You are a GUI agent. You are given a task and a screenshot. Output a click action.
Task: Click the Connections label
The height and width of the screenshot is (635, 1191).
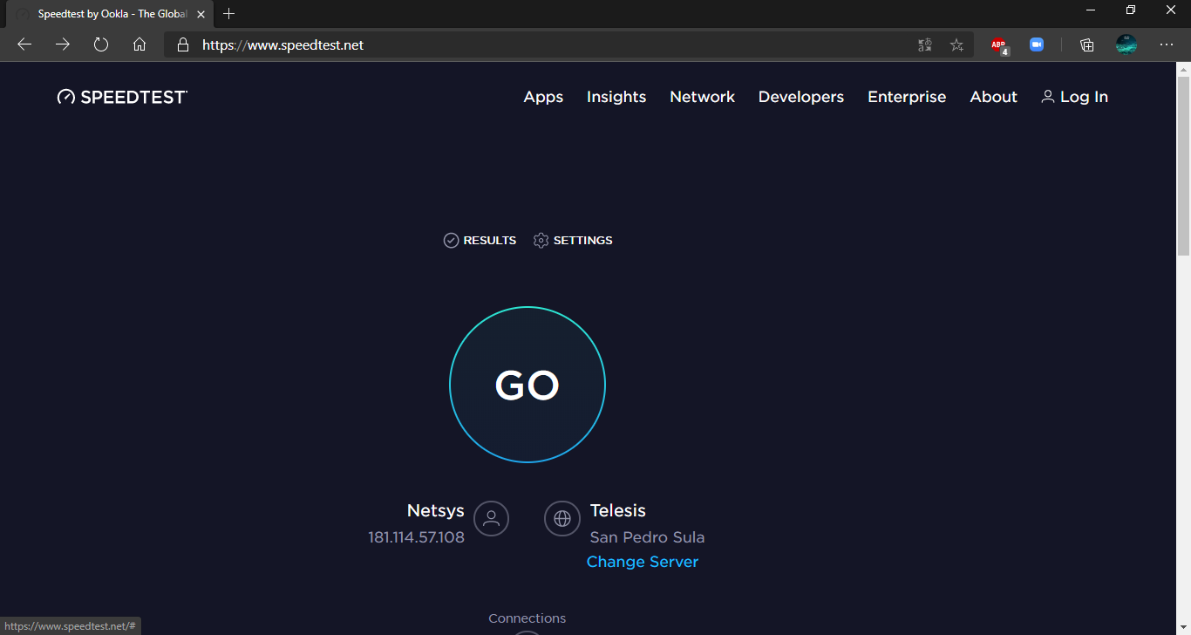point(527,618)
